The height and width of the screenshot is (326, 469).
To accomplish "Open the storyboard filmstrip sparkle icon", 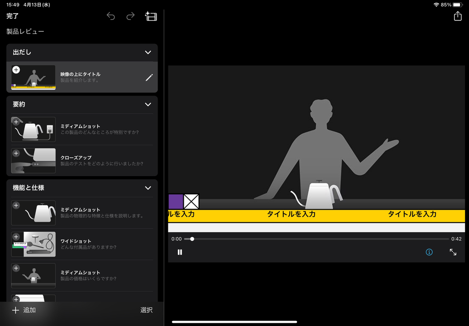I will point(151,16).
